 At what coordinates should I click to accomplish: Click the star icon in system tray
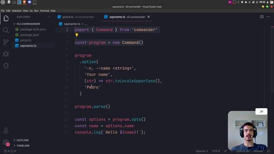pyautogui.click(x=246, y=2)
